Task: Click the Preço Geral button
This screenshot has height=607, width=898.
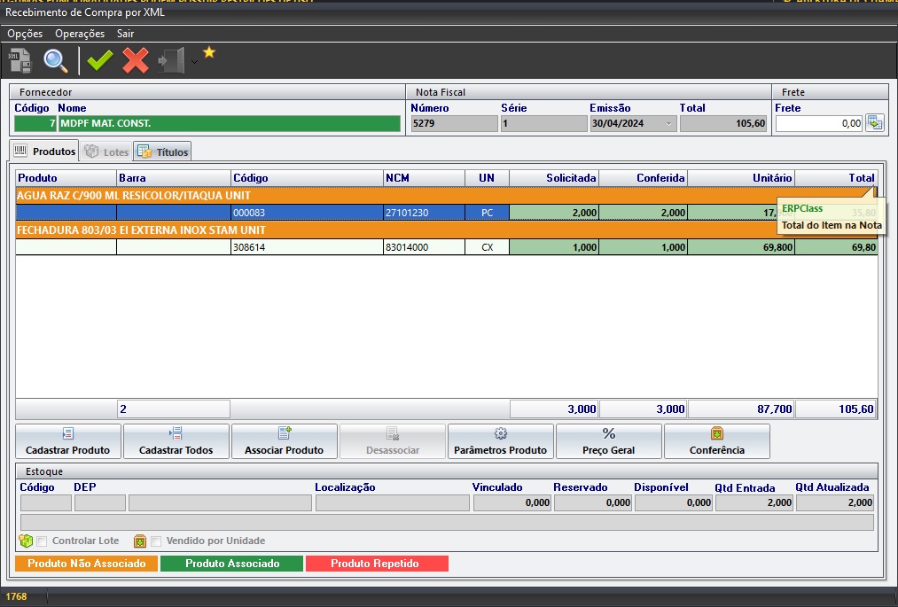Action: [608, 441]
